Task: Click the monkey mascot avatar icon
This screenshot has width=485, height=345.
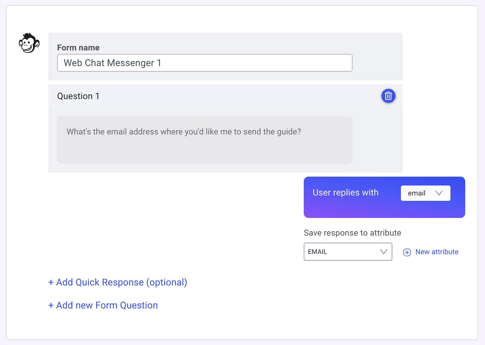Action: click(x=29, y=43)
